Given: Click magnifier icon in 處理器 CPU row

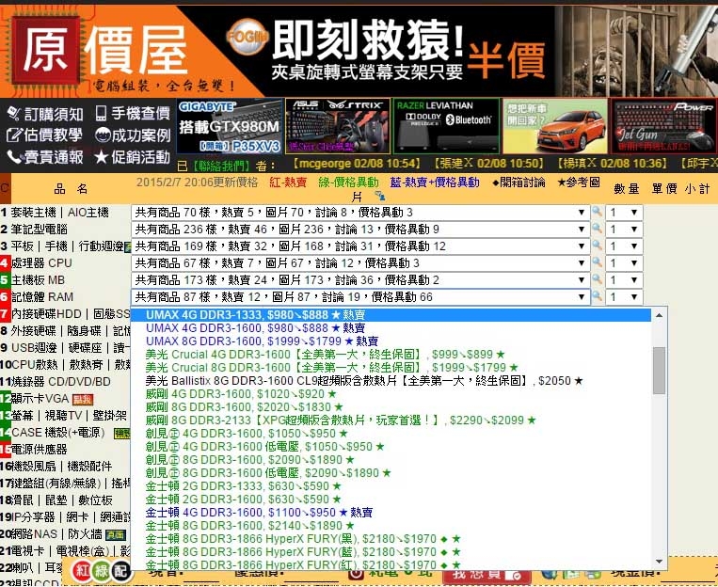Looking at the screenshot, I should 597,262.
